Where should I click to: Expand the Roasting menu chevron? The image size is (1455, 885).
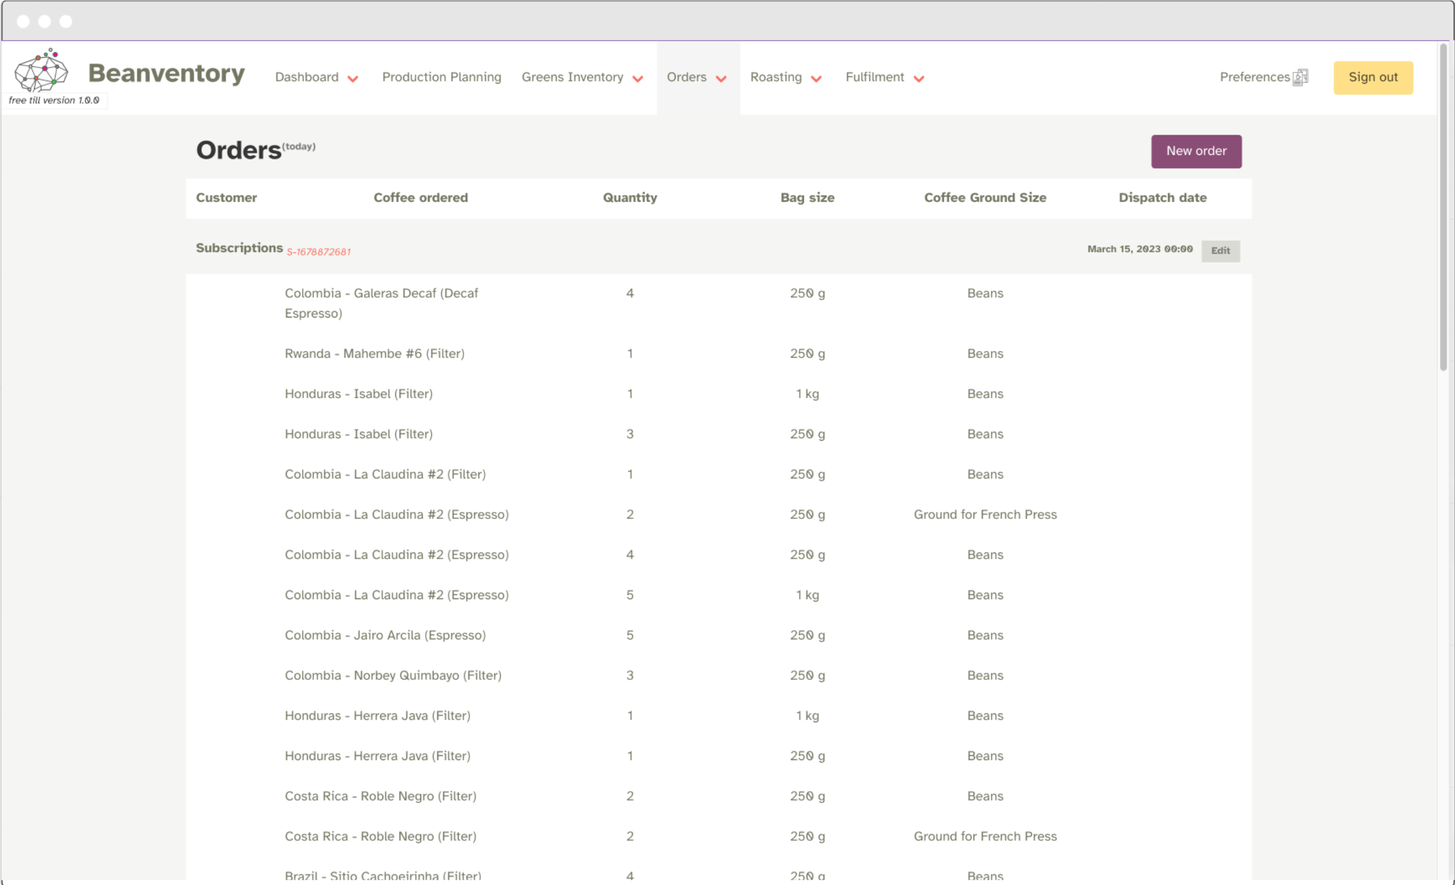816,79
